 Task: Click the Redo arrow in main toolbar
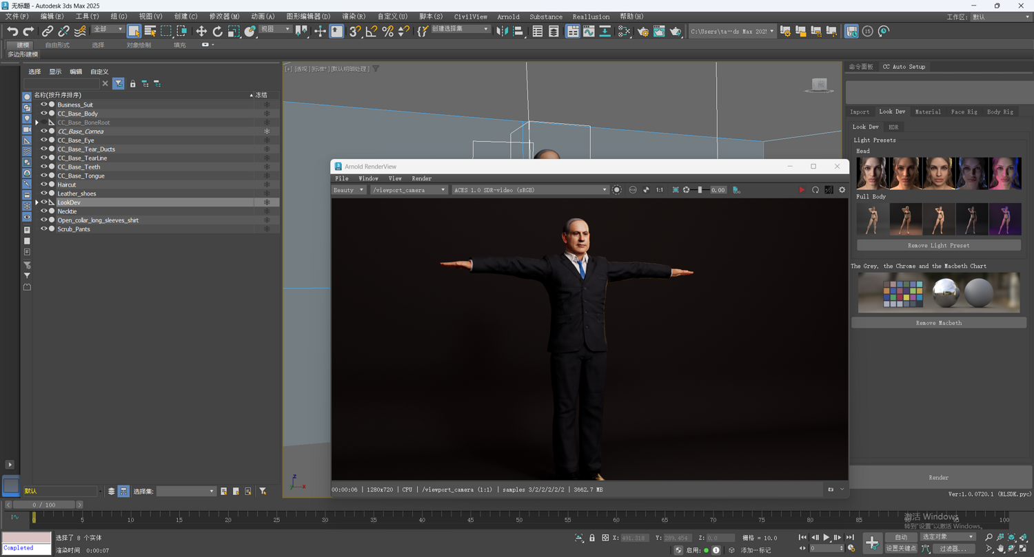28,31
